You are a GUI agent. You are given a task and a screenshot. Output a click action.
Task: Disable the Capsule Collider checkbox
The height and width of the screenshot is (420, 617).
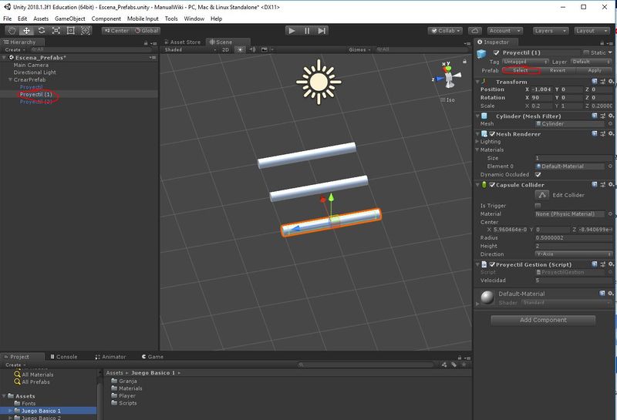pos(492,184)
